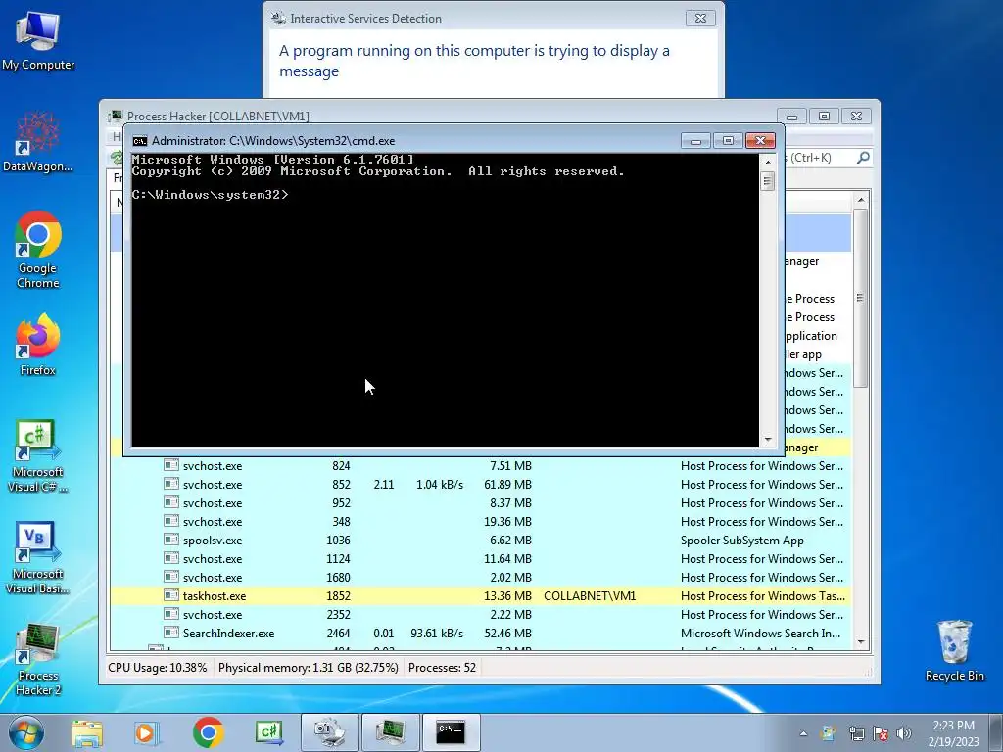Image resolution: width=1003 pixels, height=752 pixels.
Task: Minimize the cmd.exe window
Action: tap(695, 141)
